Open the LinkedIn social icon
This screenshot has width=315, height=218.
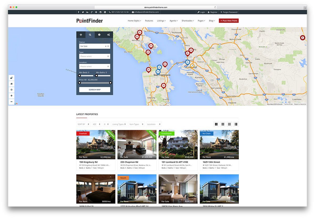point(87,12)
